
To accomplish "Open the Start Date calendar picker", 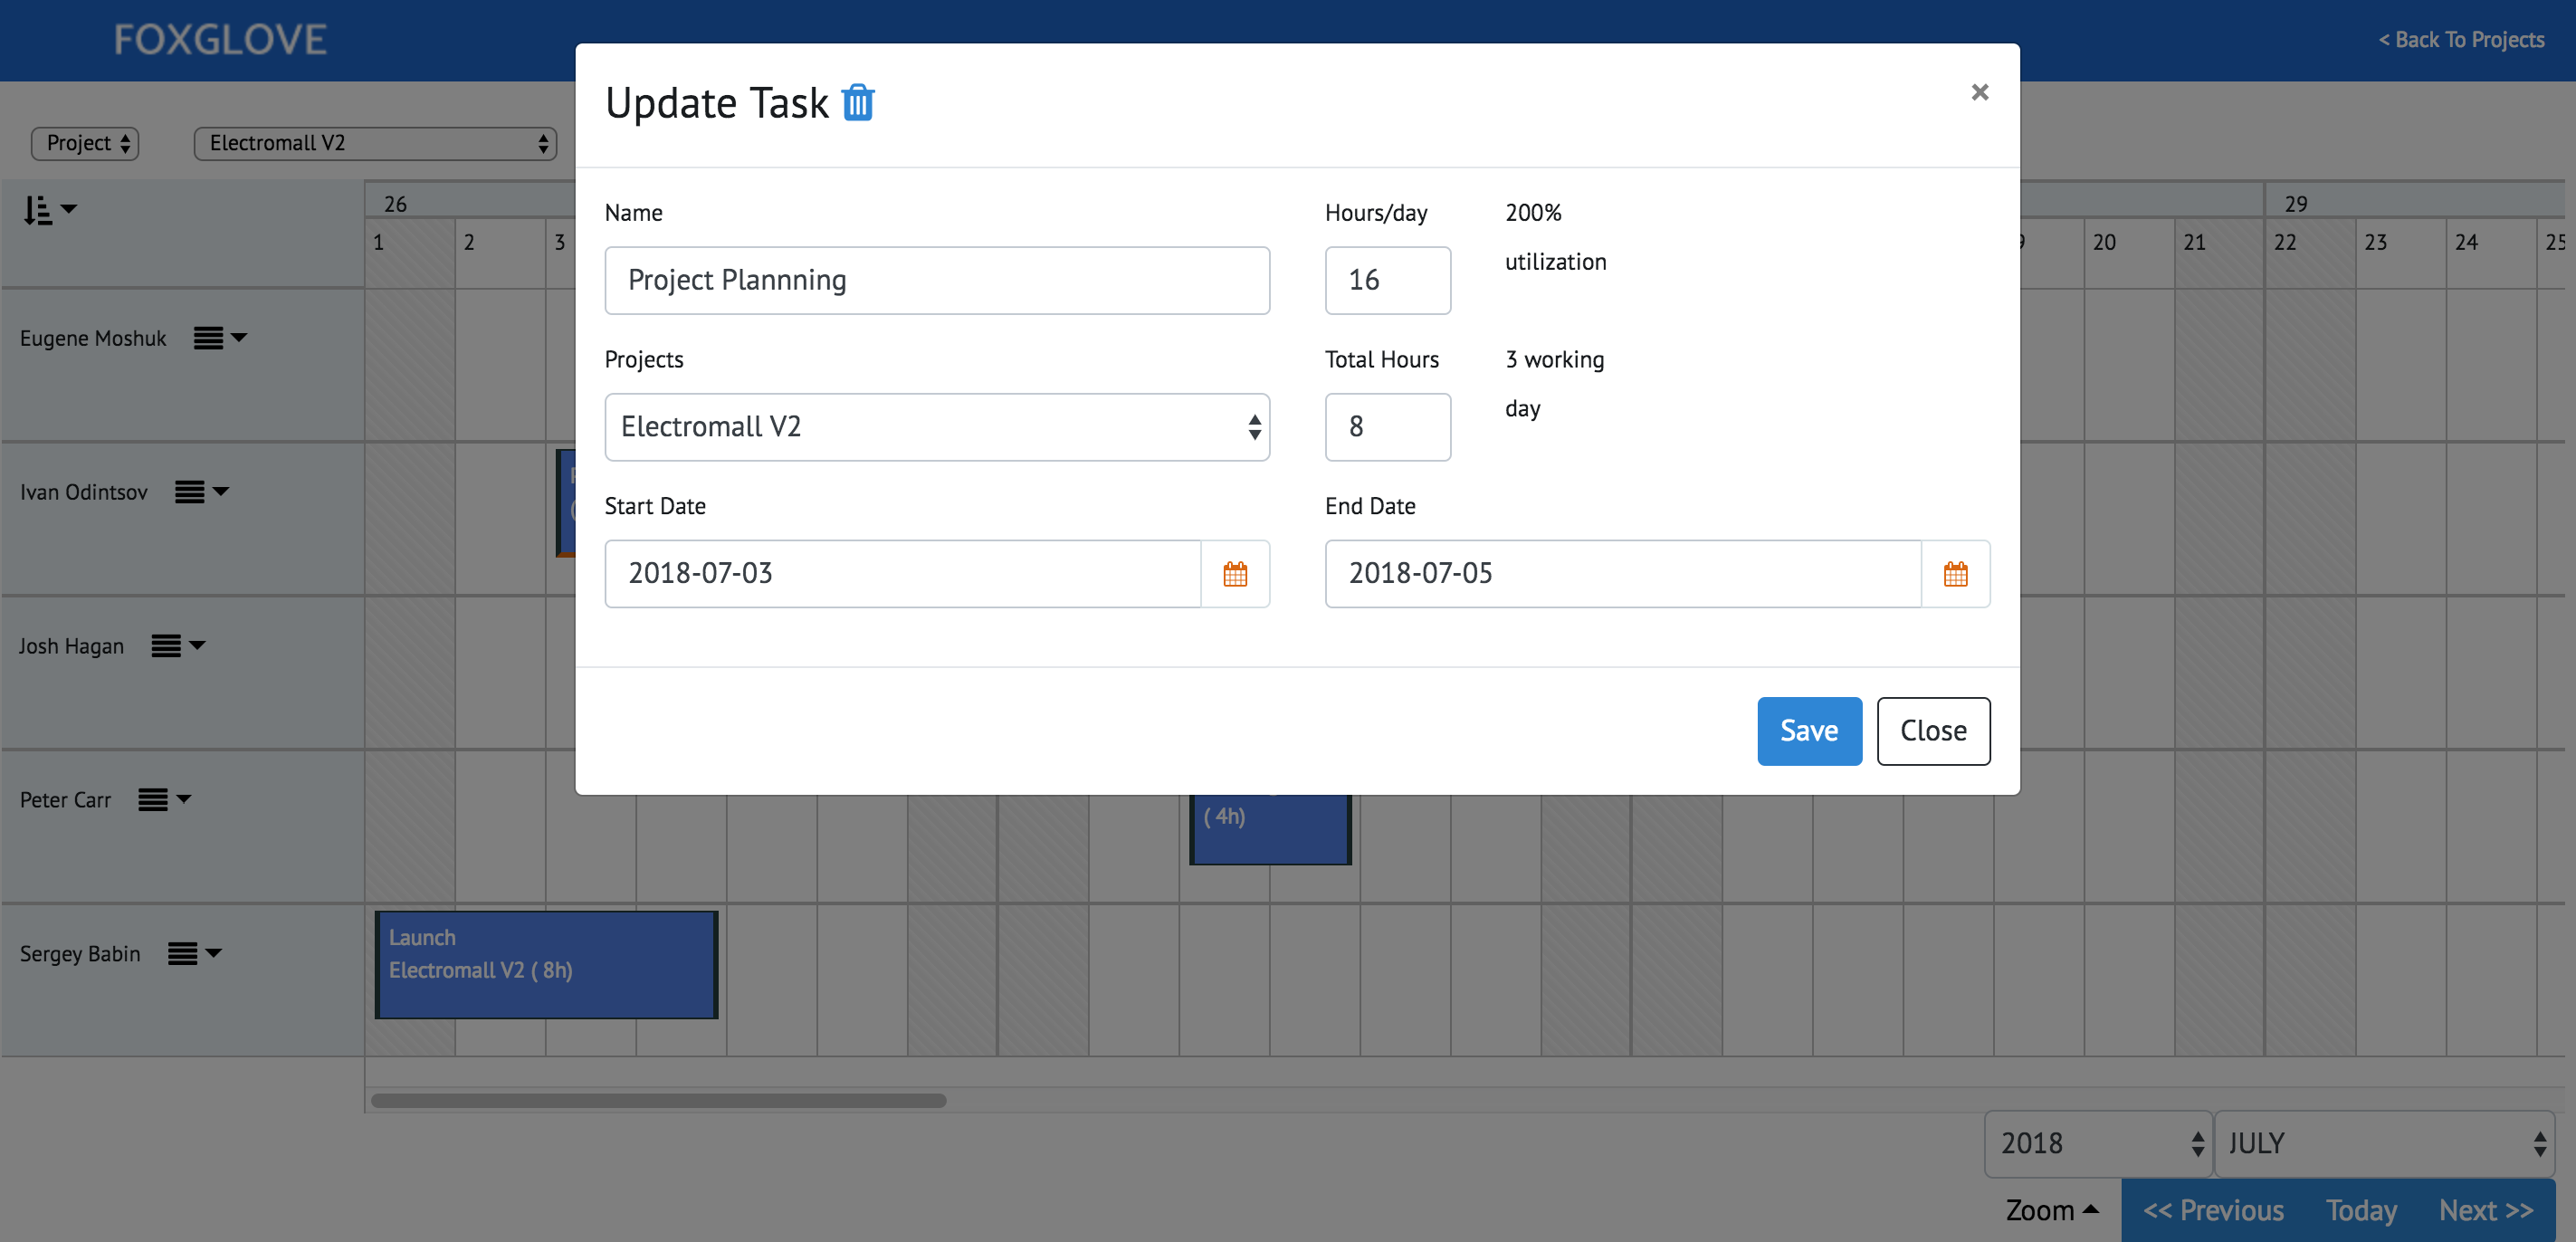I will [x=1235, y=574].
